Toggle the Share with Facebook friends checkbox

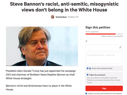coord(88,68)
